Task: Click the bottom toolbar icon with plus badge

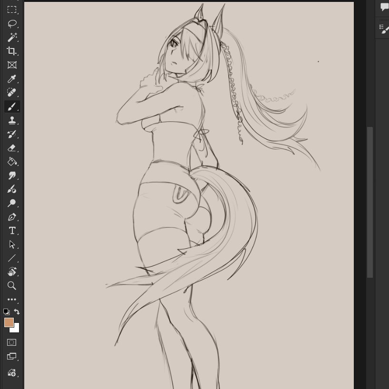Action: [12, 373]
